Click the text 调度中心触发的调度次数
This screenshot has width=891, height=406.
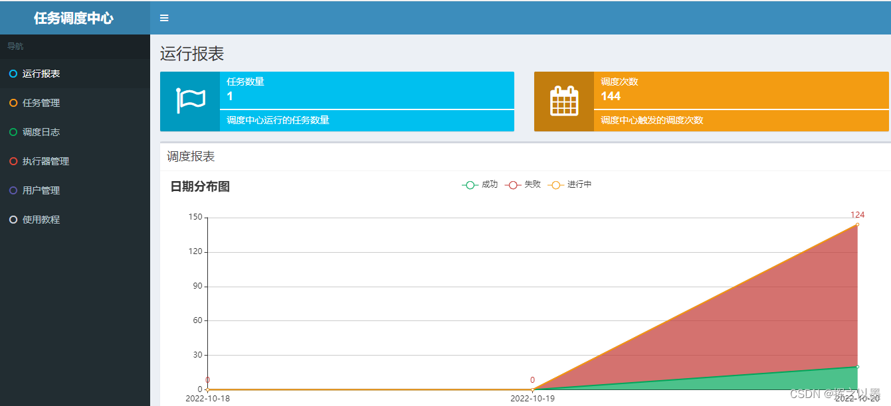pos(652,120)
